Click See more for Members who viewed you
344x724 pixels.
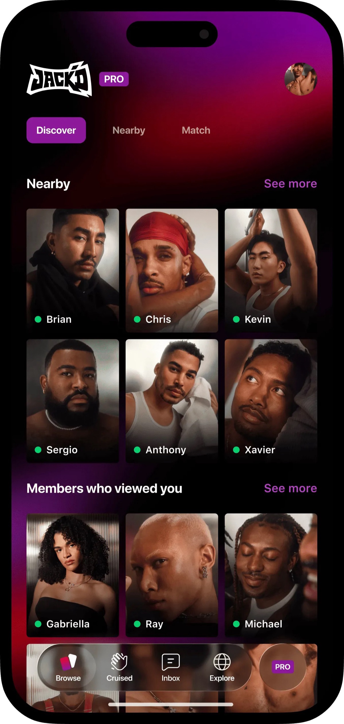290,488
